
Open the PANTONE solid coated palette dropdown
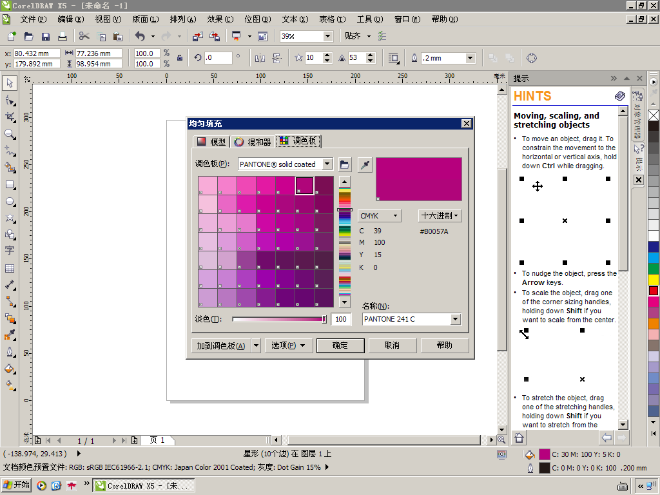[327, 164]
